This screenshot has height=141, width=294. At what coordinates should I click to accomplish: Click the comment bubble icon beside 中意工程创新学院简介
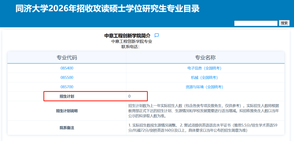pos(157,35)
